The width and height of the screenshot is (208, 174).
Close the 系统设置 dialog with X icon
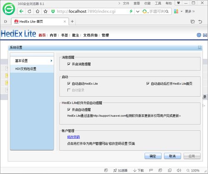pos(200,48)
